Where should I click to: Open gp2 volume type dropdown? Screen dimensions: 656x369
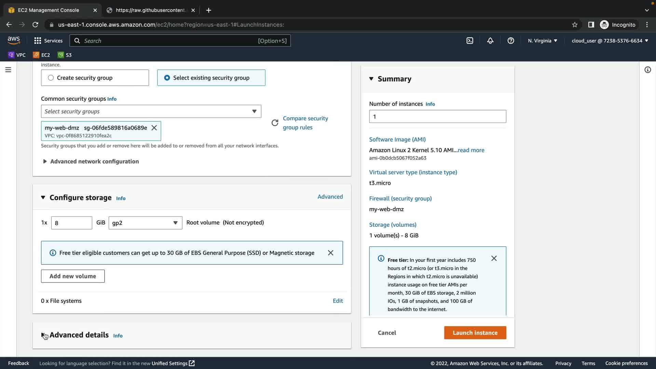point(145,223)
